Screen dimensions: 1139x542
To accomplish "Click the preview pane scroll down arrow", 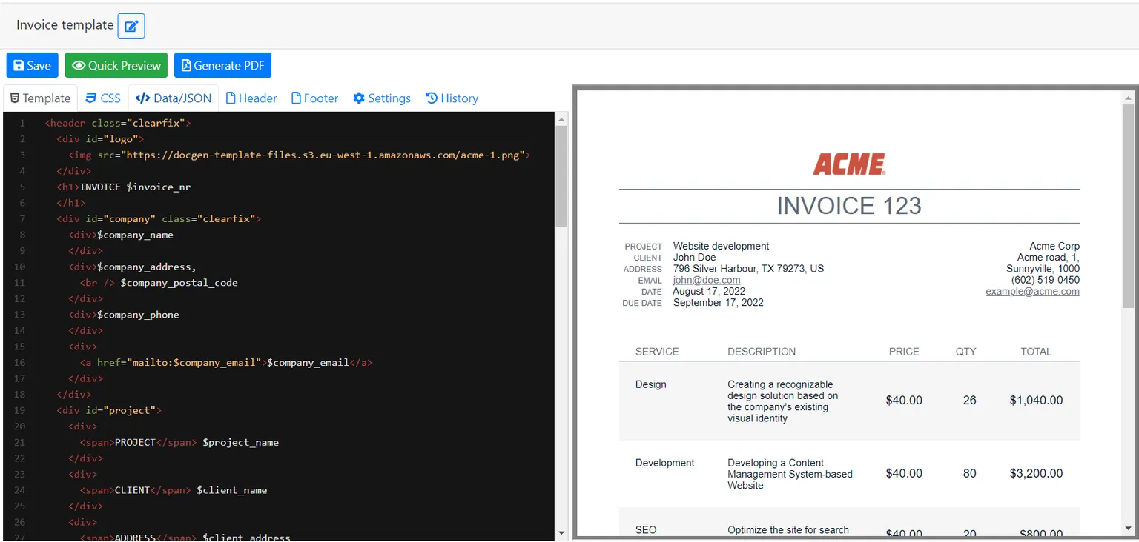I will click(1129, 529).
